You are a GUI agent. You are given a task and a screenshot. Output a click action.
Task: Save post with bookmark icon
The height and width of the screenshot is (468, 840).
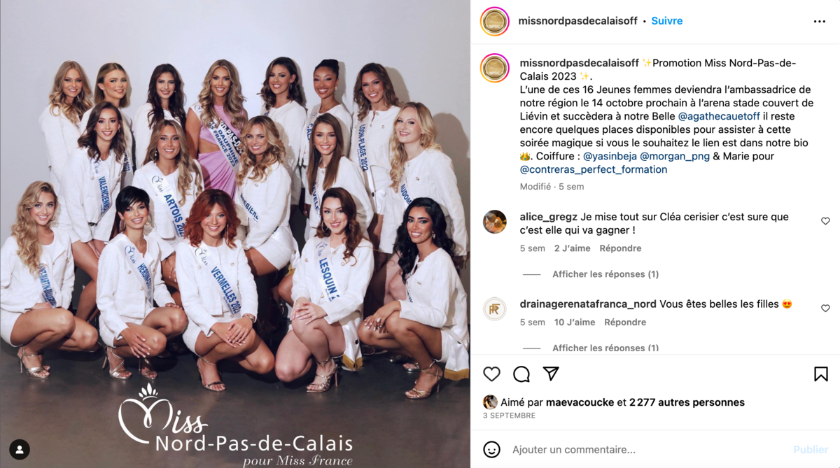[821, 374]
